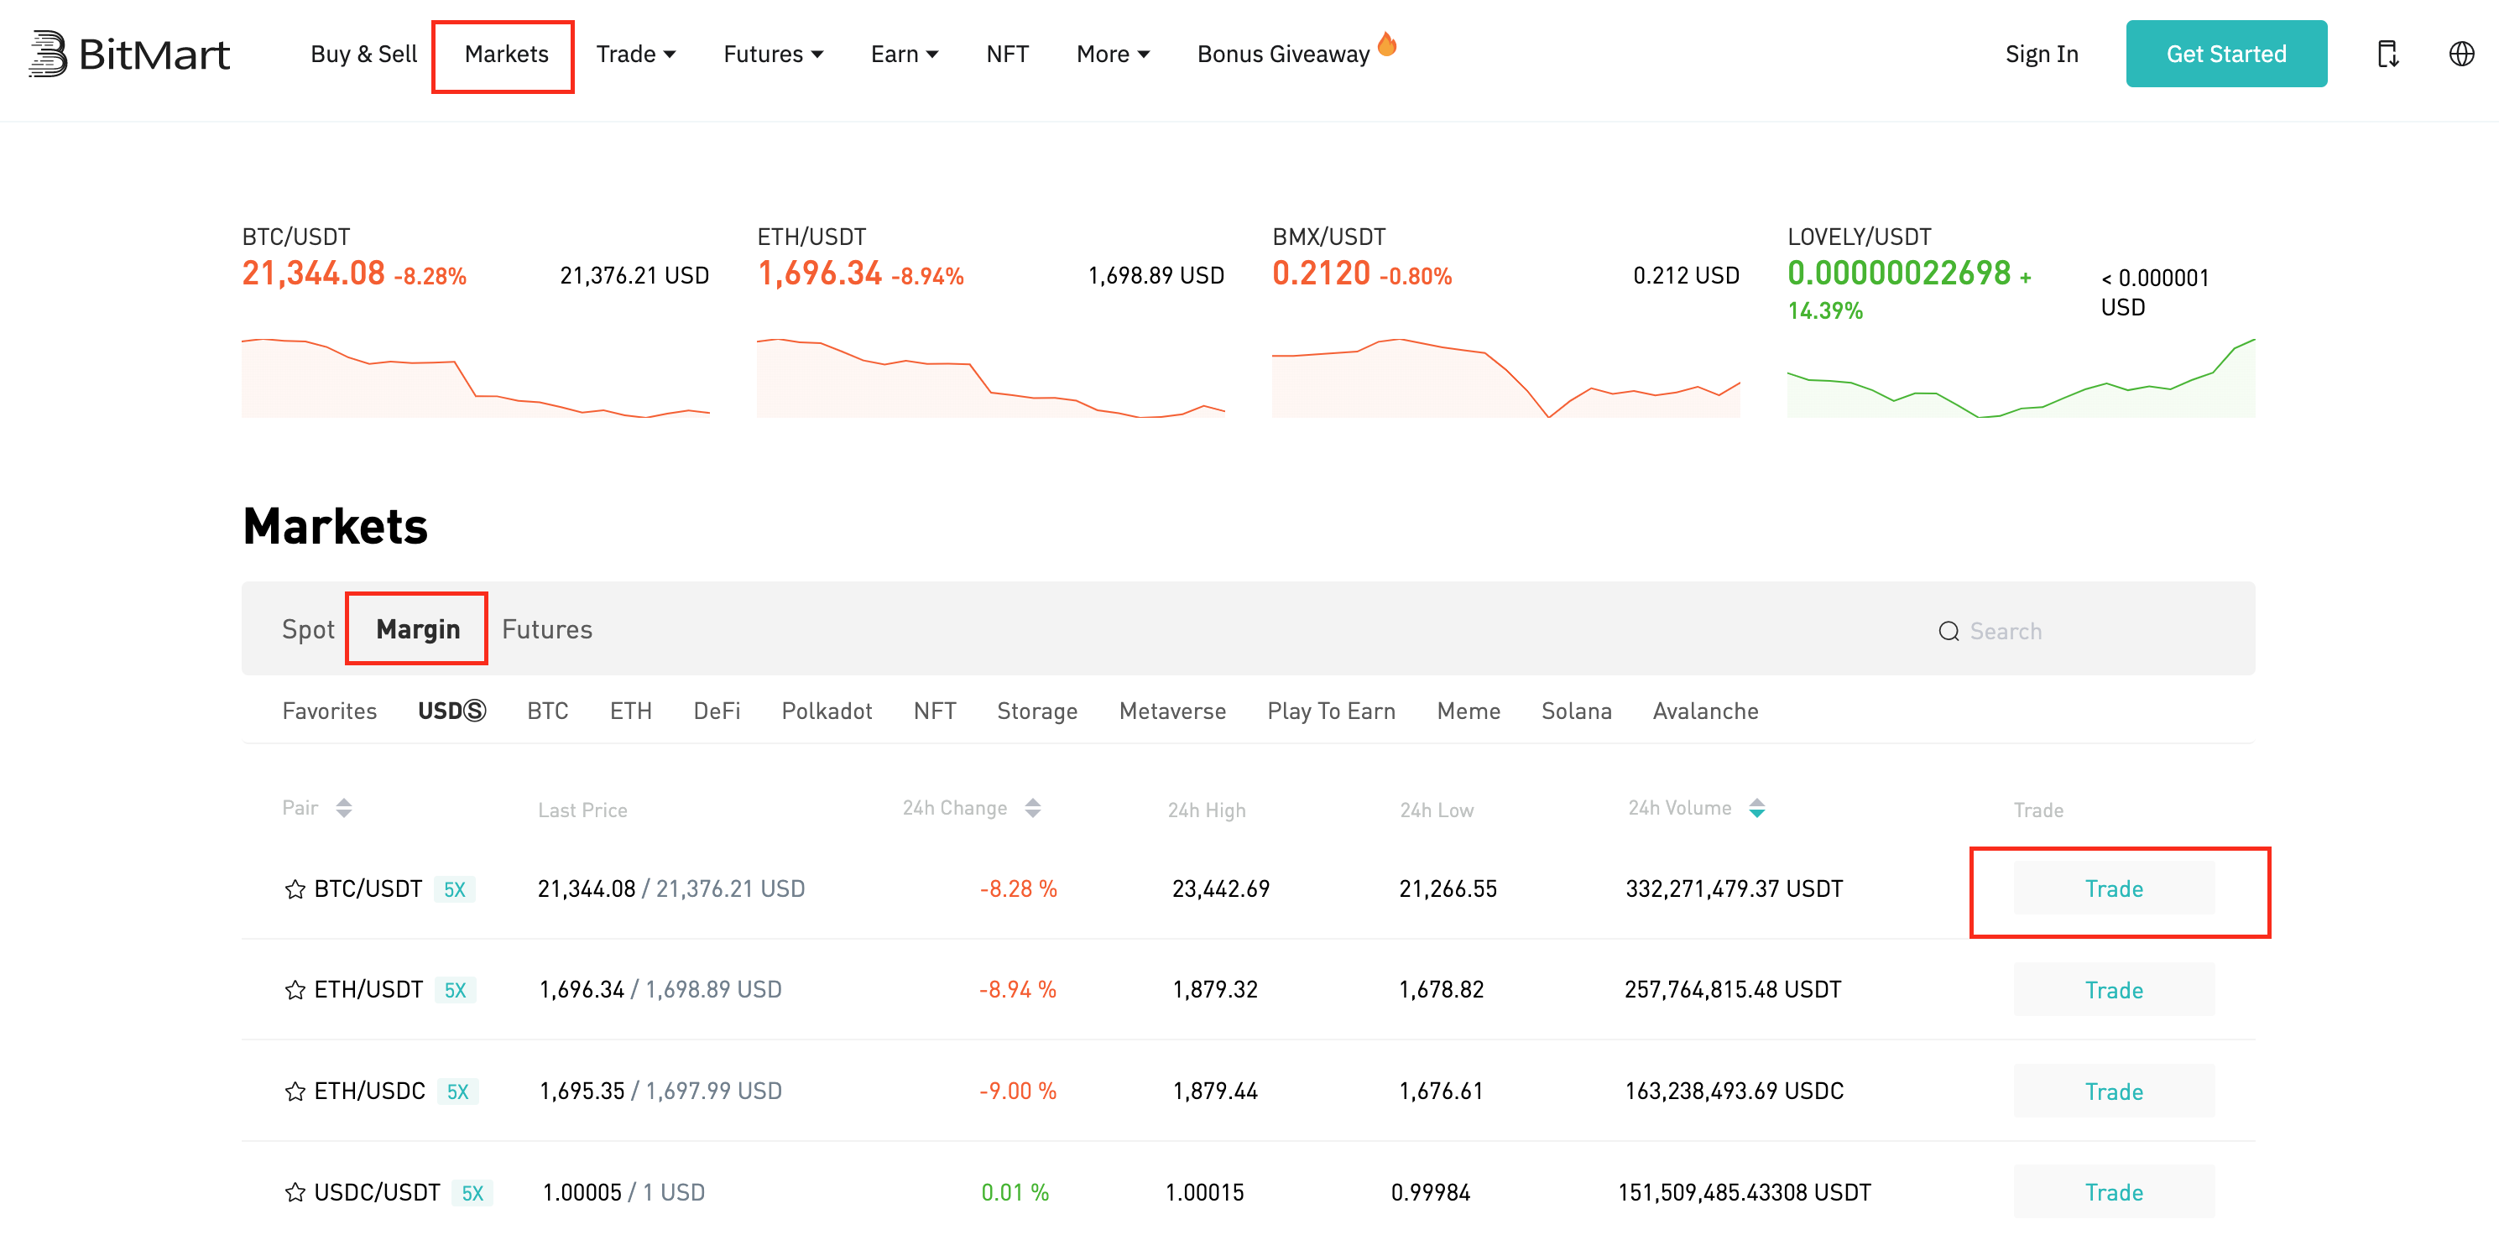Select the Storage category
The image size is (2499, 1240).
tap(1037, 711)
